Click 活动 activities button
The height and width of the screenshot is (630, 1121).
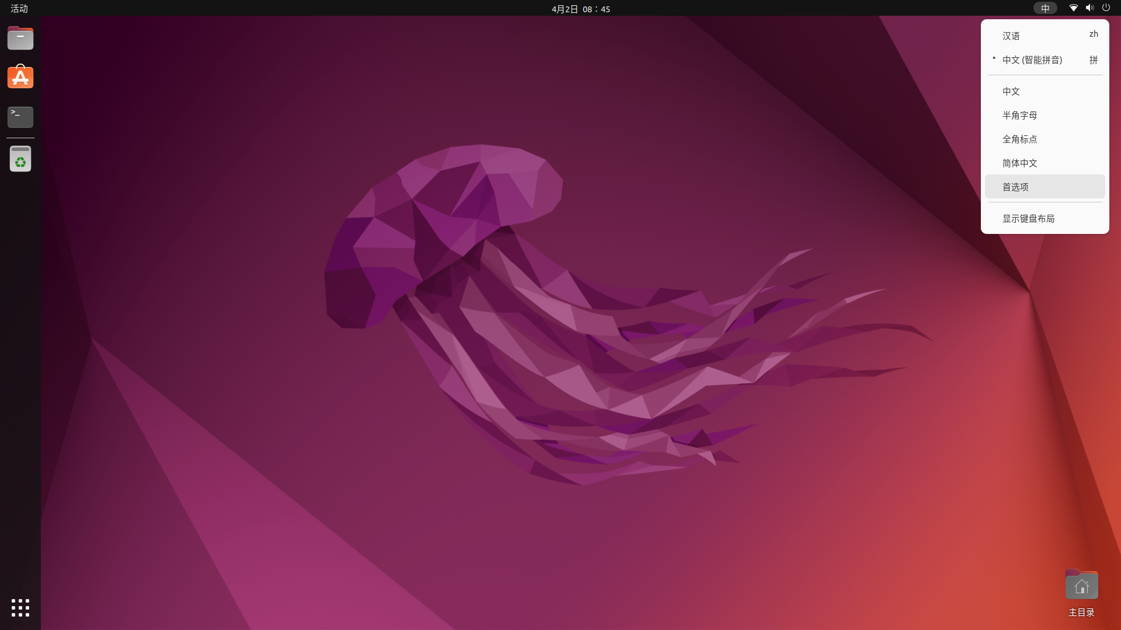pos(19,8)
